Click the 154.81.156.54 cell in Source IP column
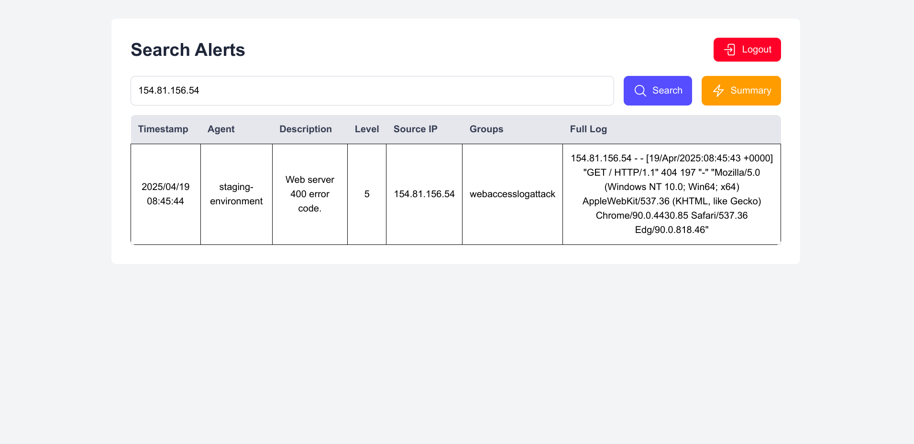Viewport: 914px width, 444px height. (x=424, y=194)
